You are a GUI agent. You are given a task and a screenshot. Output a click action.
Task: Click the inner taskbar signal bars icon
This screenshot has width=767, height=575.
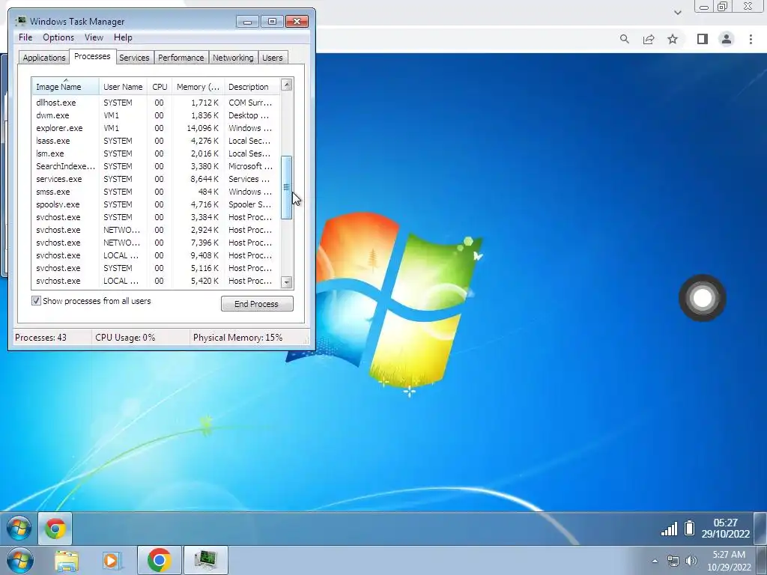tap(669, 529)
